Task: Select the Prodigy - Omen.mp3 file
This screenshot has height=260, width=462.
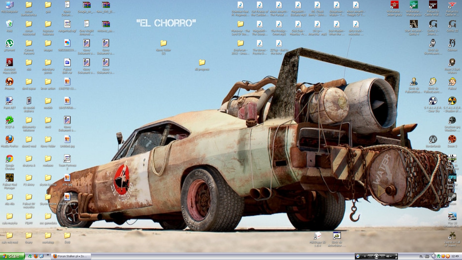Action: [x=279, y=28]
